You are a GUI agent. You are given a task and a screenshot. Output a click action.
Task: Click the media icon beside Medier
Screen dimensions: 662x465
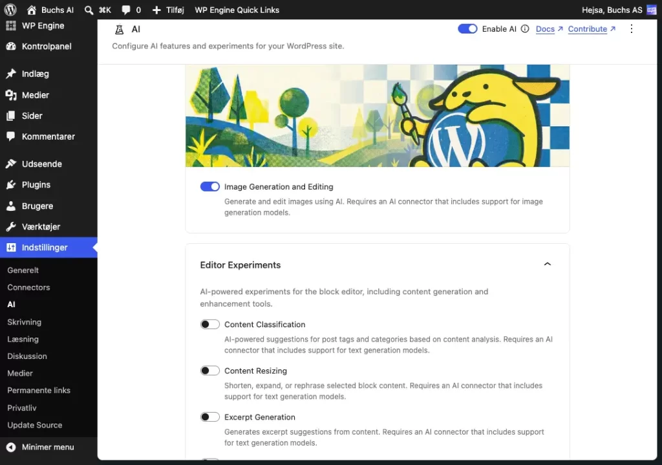11,95
